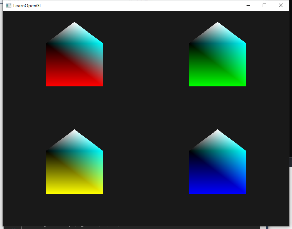
Task: Click the taskbar strip along the bottom
Action: click(x=143, y=227)
